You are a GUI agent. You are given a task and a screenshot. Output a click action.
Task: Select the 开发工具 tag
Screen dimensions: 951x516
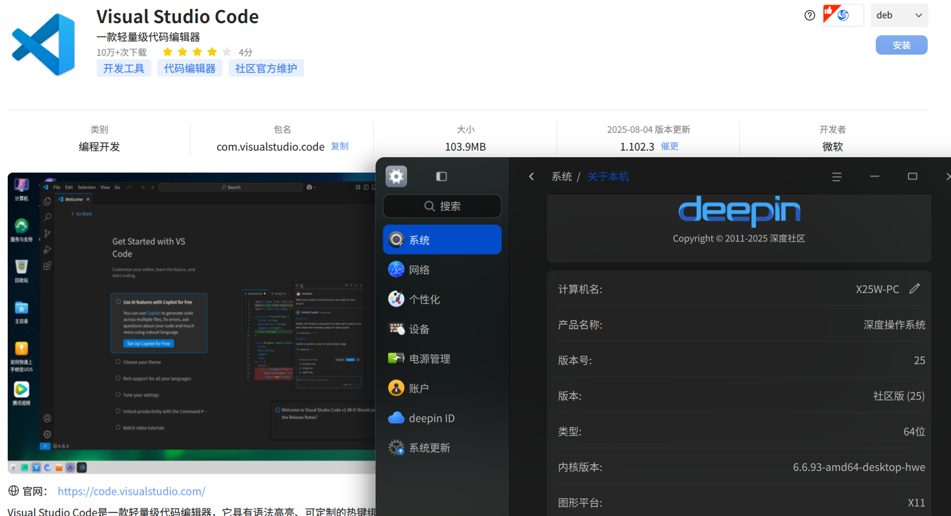[124, 68]
